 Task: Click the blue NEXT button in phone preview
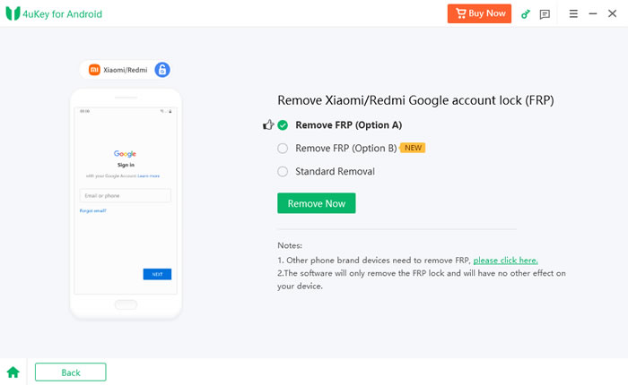coord(157,274)
